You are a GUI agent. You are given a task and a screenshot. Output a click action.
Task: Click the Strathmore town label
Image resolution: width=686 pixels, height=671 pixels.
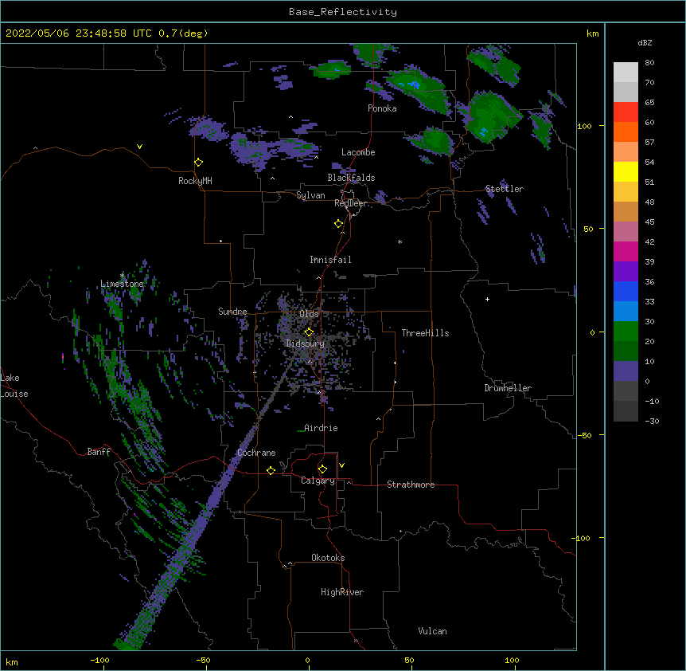(x=411, y=485)
